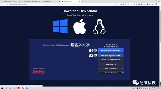The image size is (161, 90).
Task: Open View on GitHub link
Action: coord(111,69)
